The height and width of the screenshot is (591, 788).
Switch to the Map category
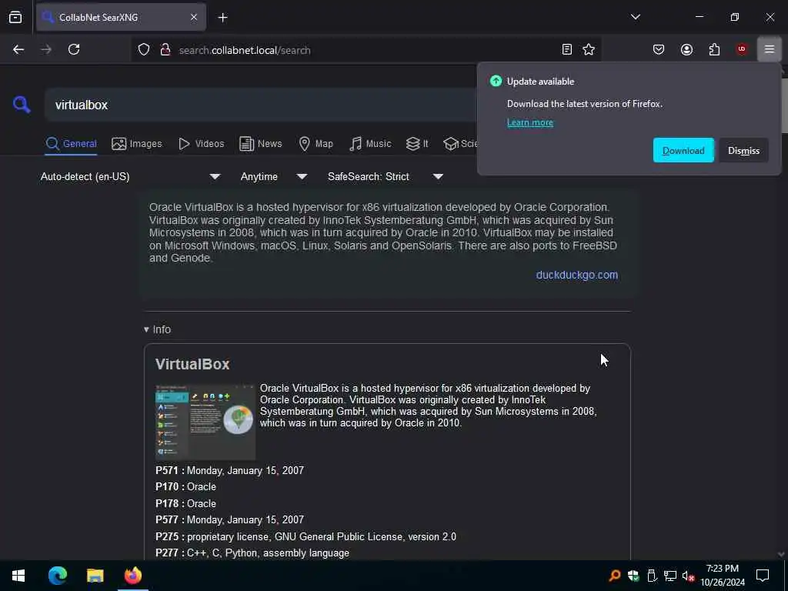coord(316,144)
